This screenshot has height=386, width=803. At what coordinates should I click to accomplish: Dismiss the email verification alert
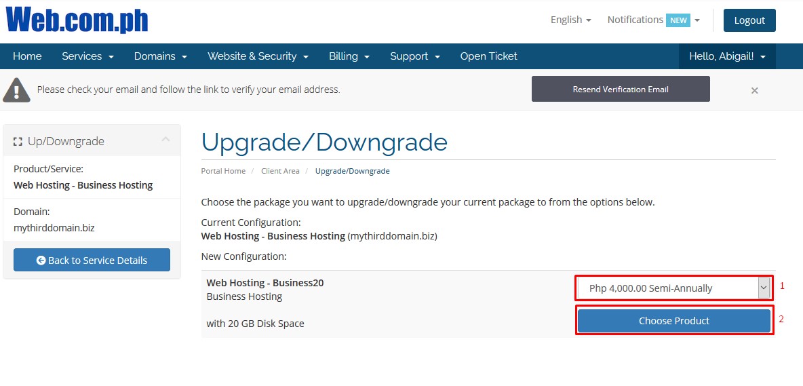754,91
